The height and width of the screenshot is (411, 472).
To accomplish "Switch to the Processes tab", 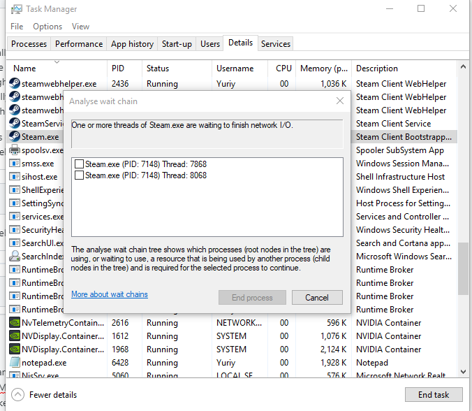I will (x=29, y=44).
